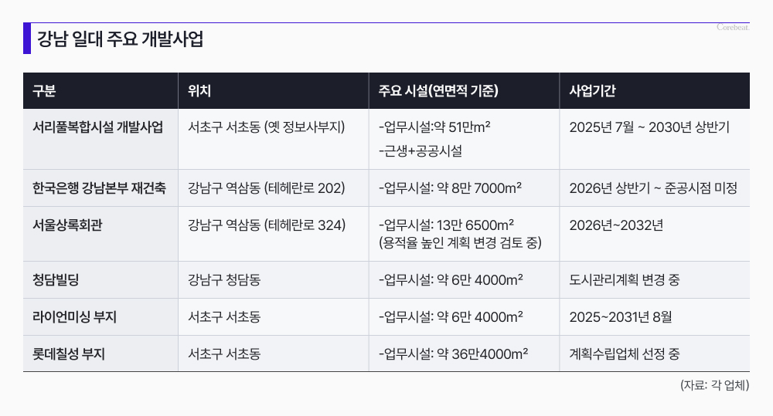Select the '강남구 역삼동 (테헤란로 202)' cell
The width and height of the screenshot is (773, 416).
click(267, 188)
